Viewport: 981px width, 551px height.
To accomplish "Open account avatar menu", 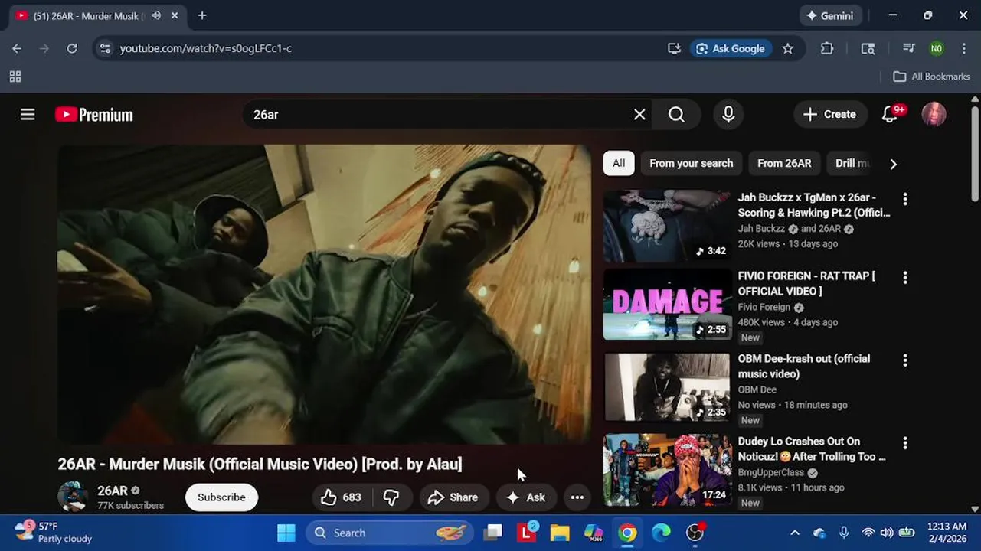I will tap(934, 115).
